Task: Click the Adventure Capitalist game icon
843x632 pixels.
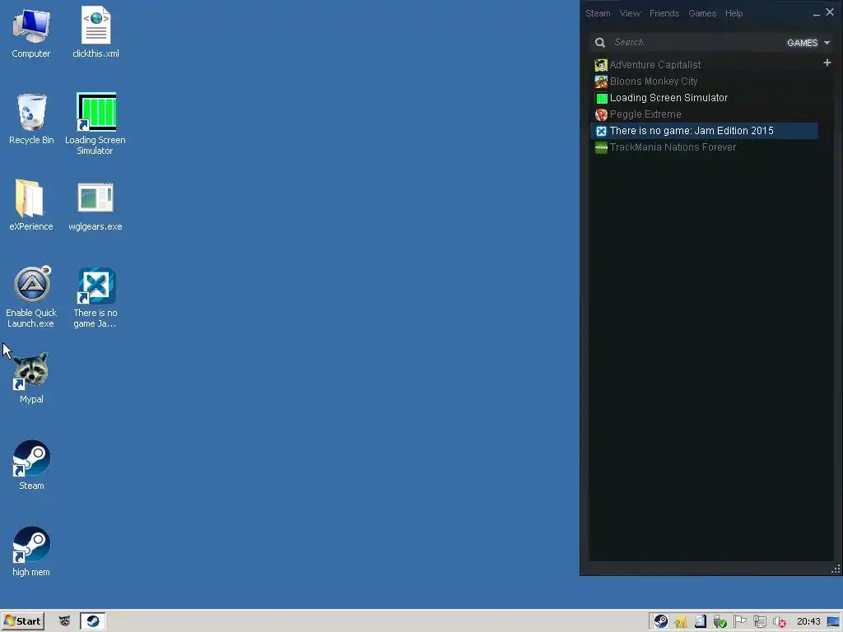Action: pyautogui.click(x=601, y=65)
